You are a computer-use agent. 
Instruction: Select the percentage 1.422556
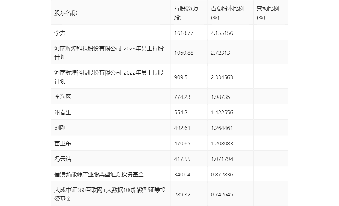coord(222,113)
